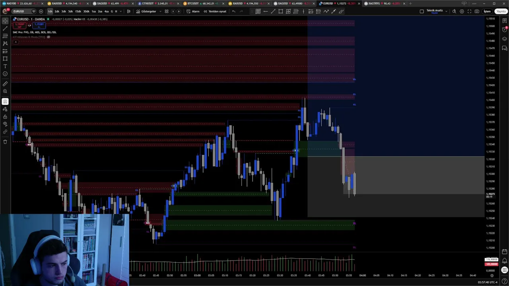Click the link drawings tool icon
This screenshot has width=509, height=286.
point(5,131)
